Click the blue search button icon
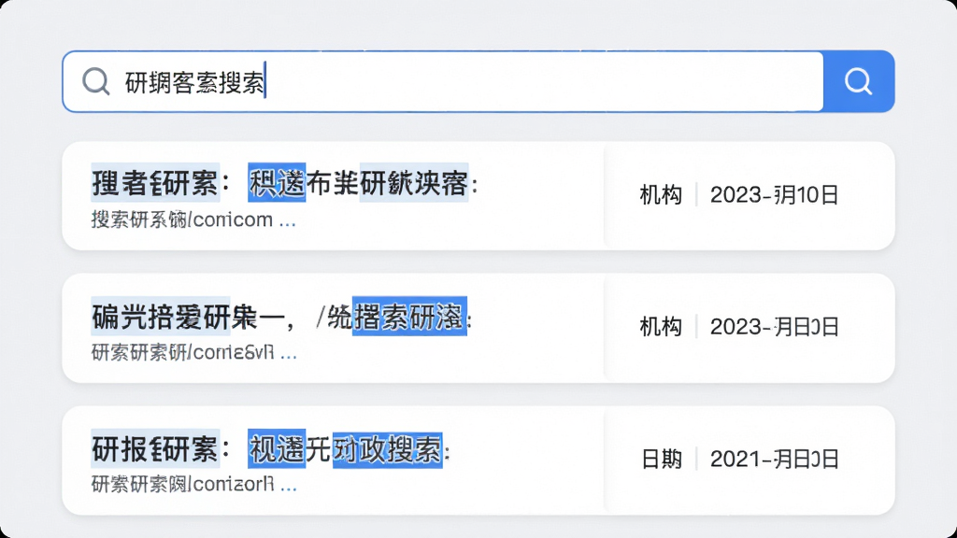The image size is (957, 538). click(x=858, y=81)
